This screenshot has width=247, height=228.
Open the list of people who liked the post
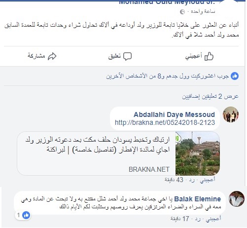pyautogui.click(x=167, y=76)
